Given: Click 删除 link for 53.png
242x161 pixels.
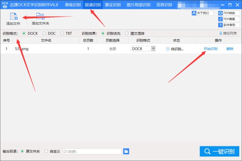Looking at the screenshot, I should [230, 49].
